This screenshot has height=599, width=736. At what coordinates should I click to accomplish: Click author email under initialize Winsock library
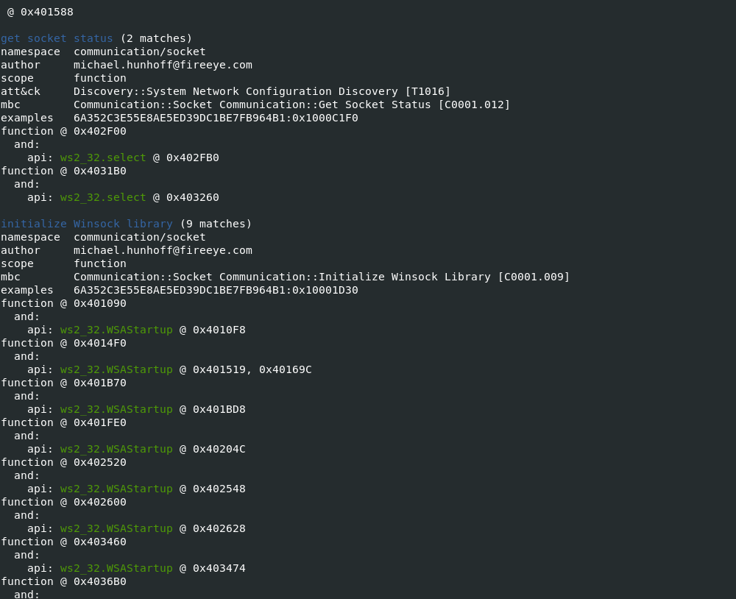(x=163, y=250)
